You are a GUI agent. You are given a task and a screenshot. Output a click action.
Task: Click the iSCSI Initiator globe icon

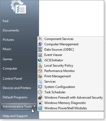pyautogui.click(x=40, y=60)
